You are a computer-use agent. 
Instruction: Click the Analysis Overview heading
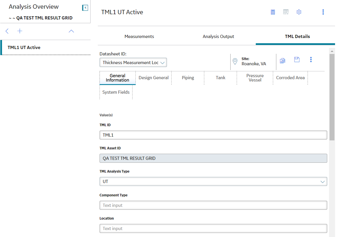click(x=34, y=7)
